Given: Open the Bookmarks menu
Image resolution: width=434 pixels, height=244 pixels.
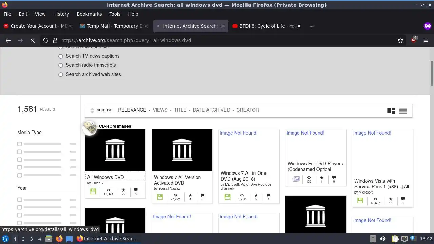Looking at the screenshot, I should pos(89,14).
